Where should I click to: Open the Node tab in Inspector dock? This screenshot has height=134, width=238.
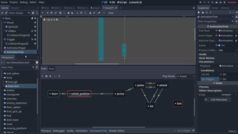(x=215, y=8)
